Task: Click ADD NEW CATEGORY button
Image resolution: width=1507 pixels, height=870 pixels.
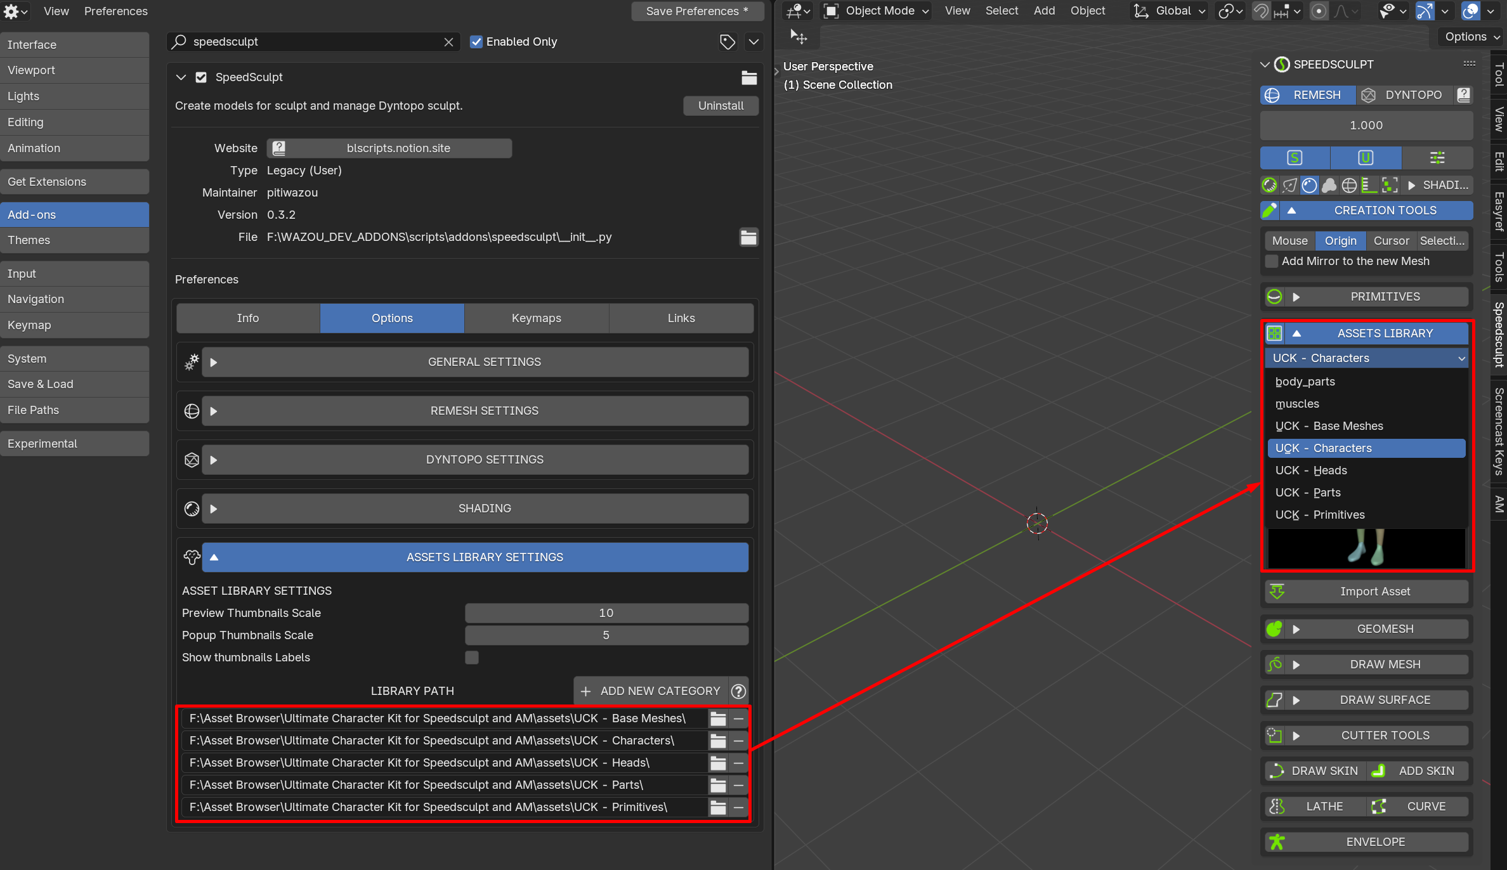Action: click(651, 691)
